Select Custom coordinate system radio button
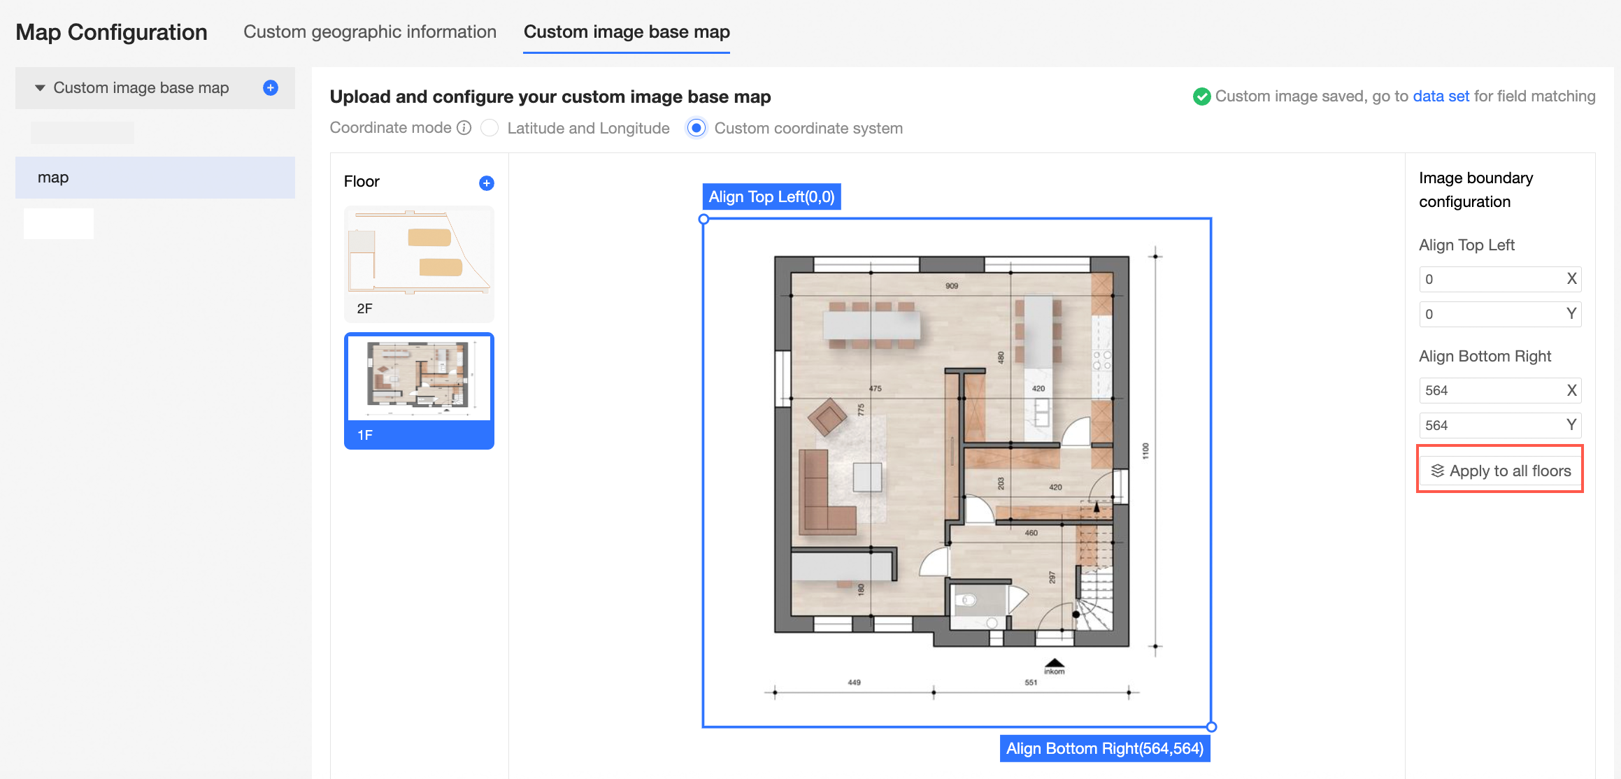This screenshot has height=779, width=1621. [697, 128]
